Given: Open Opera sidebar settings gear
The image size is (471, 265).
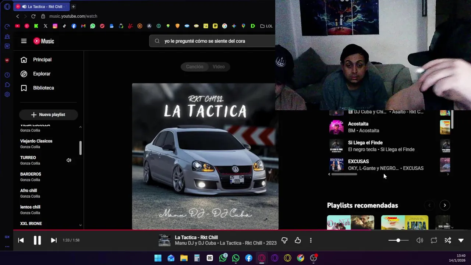Looking at the screenshot, I should pyautogui.click(x=7, y=95).
